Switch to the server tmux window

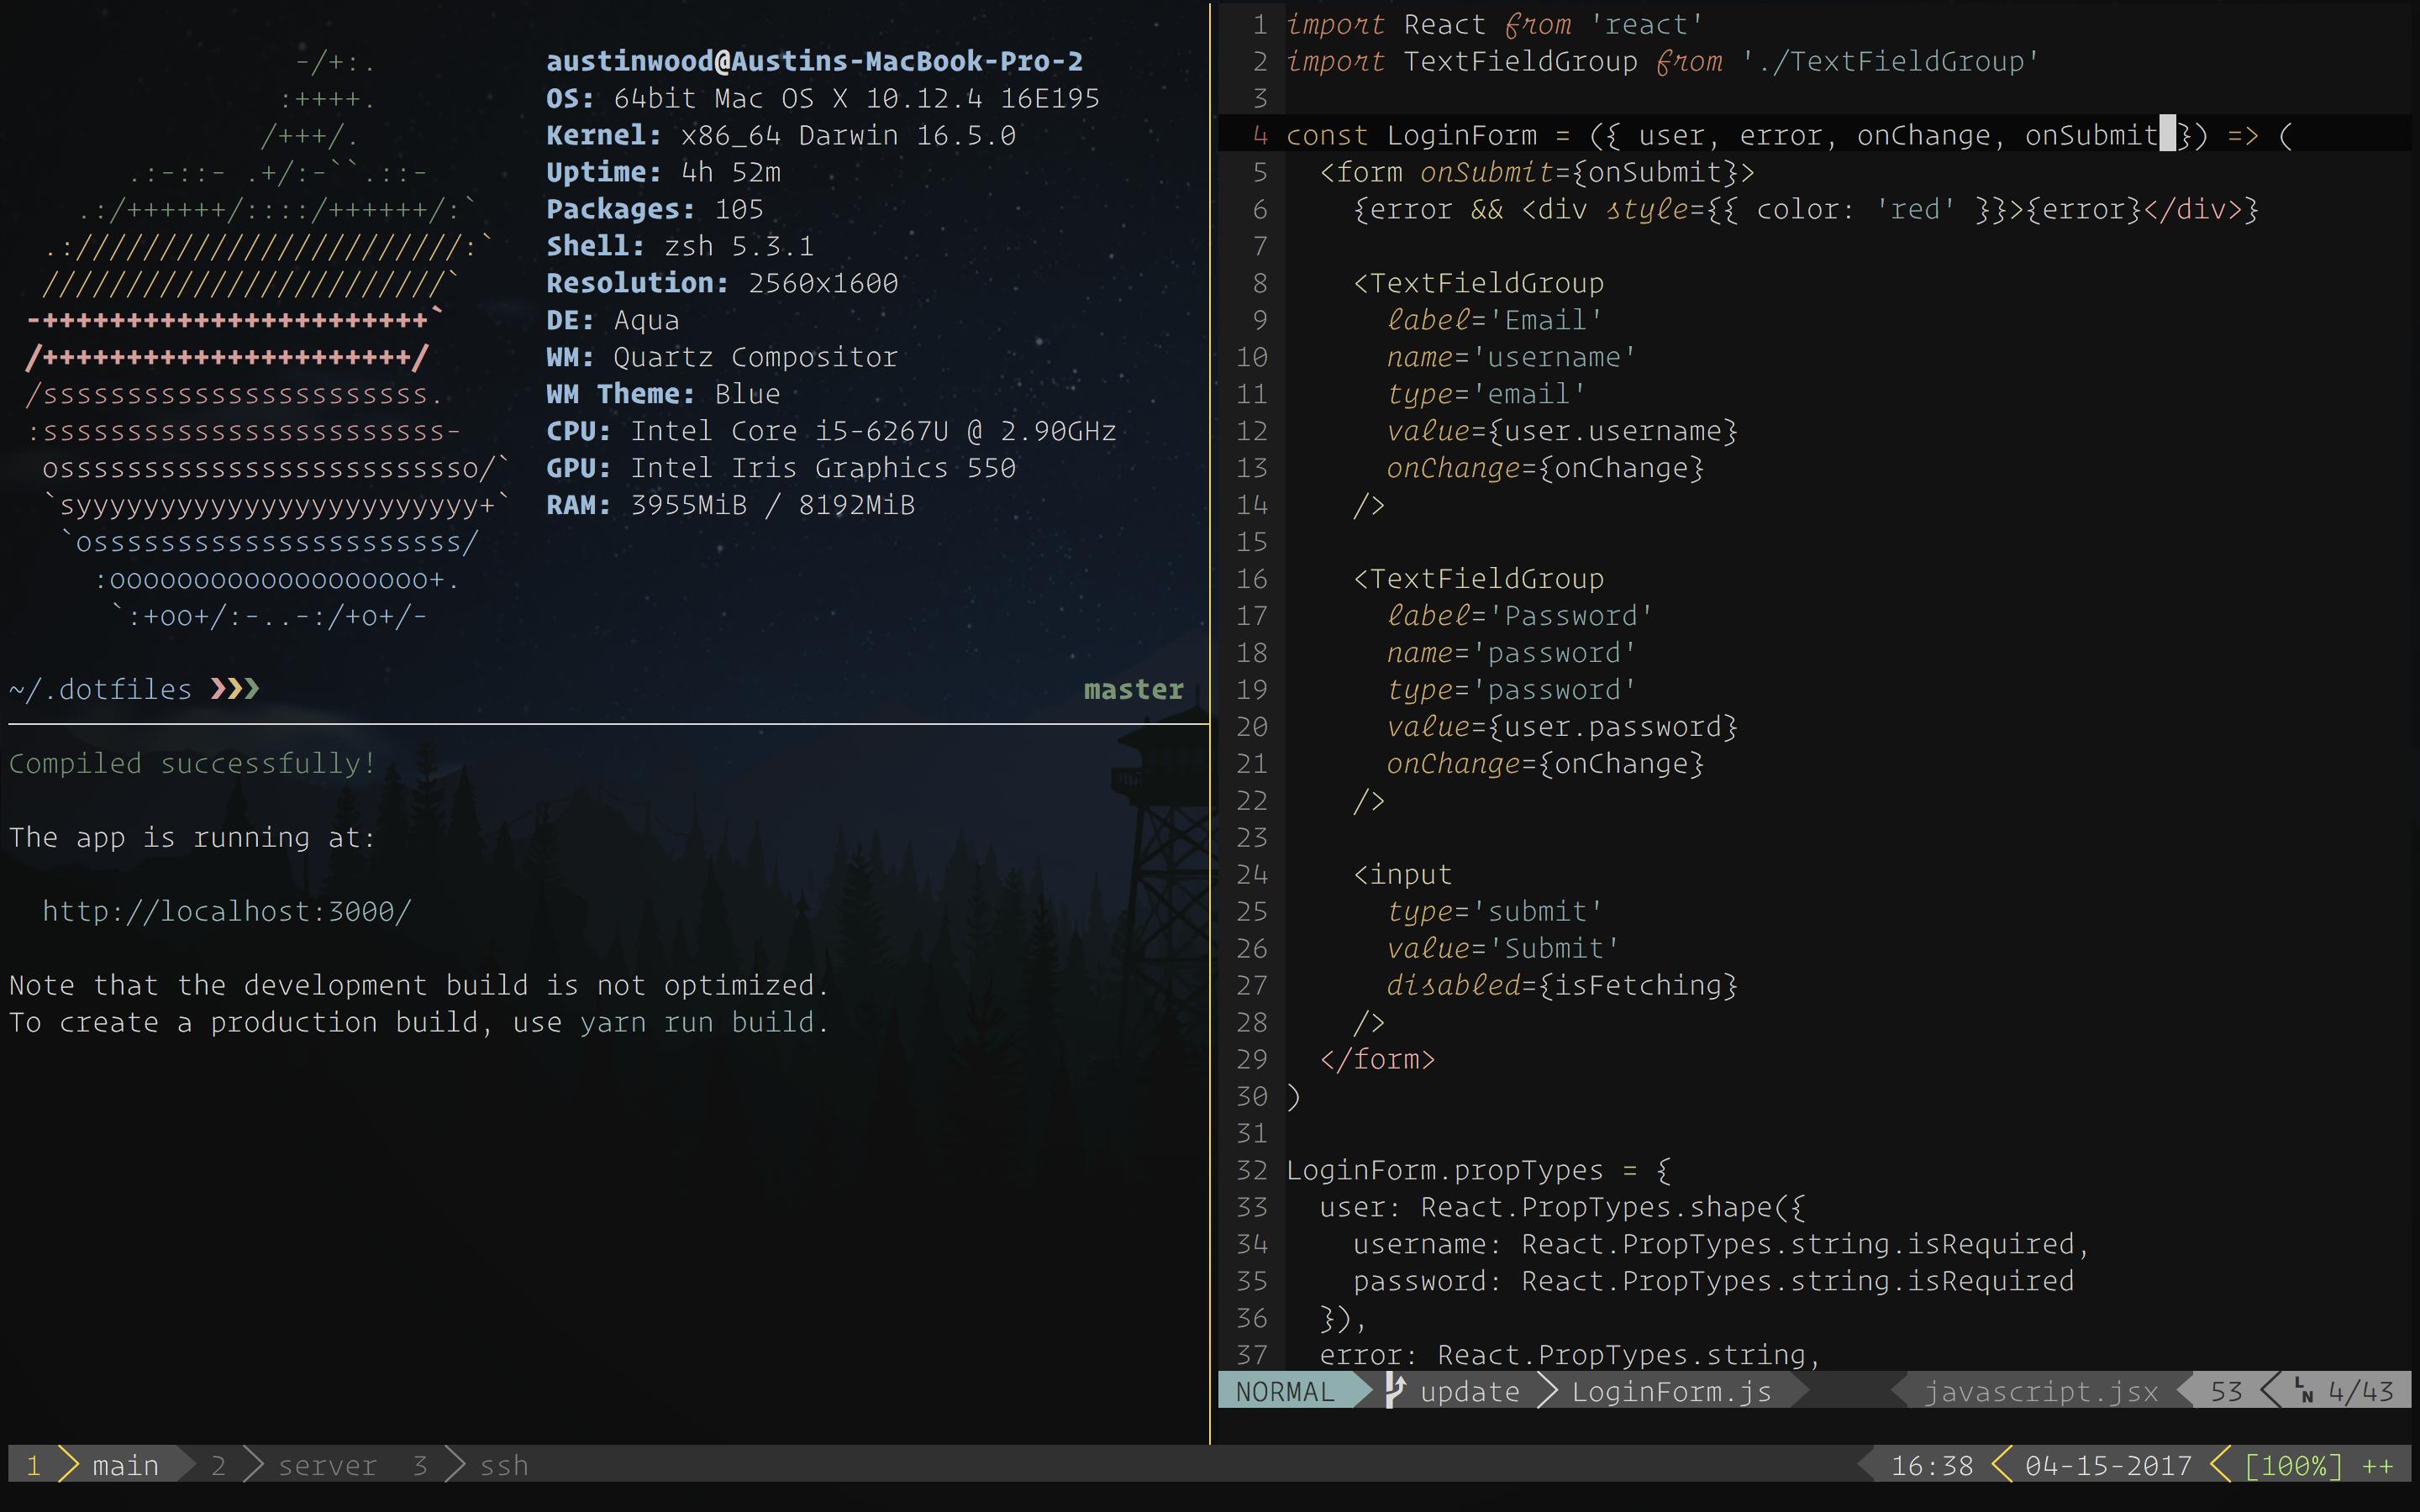[327, 1465]
